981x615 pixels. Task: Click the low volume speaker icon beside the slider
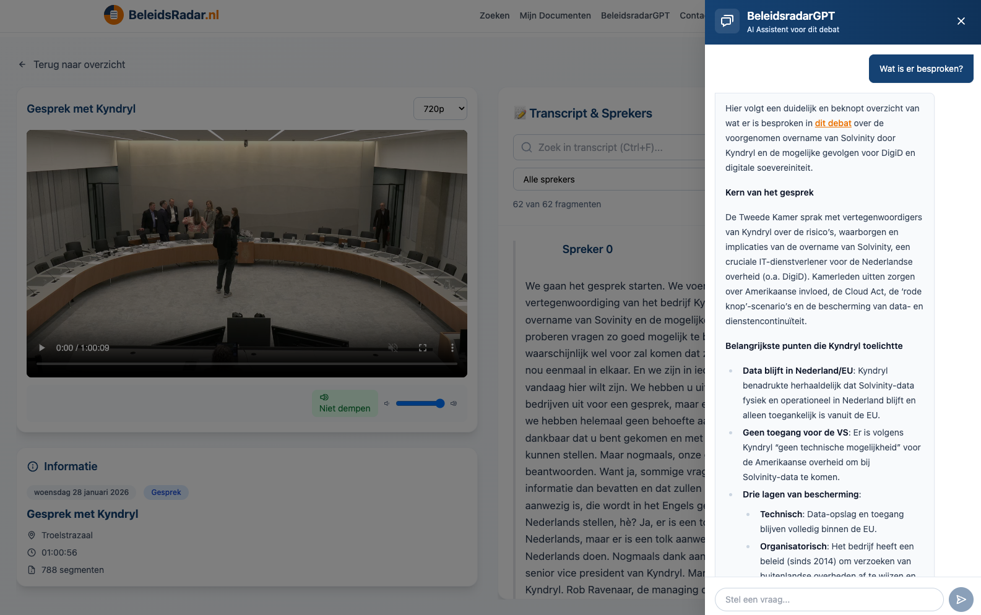coord(386,403)
